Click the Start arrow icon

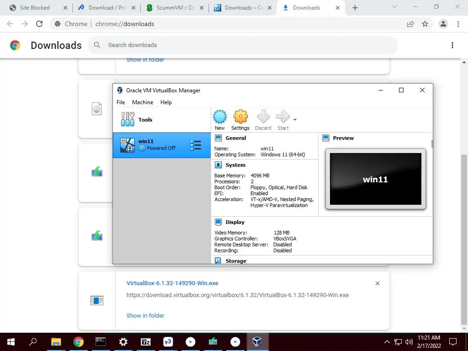coord(283,117)
